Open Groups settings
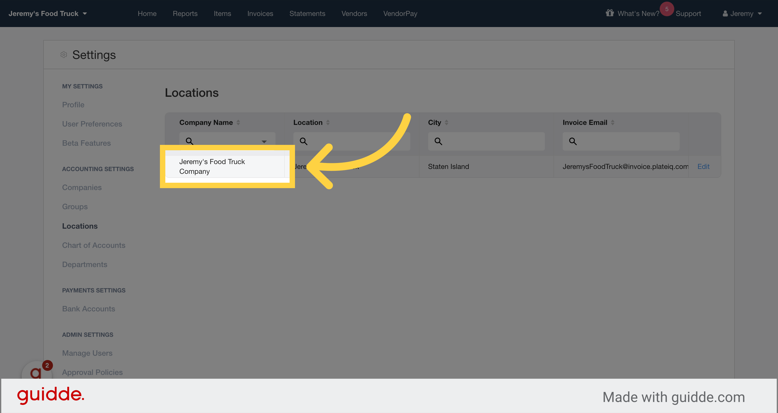This screenshot has width=778, height=413. point(75,207)
